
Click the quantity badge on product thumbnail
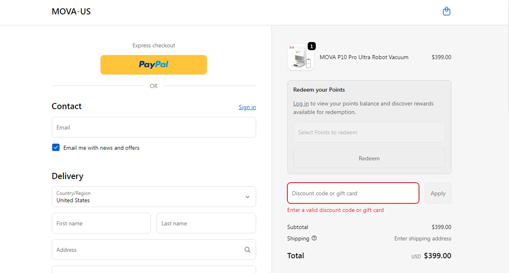tap(312, 46)
